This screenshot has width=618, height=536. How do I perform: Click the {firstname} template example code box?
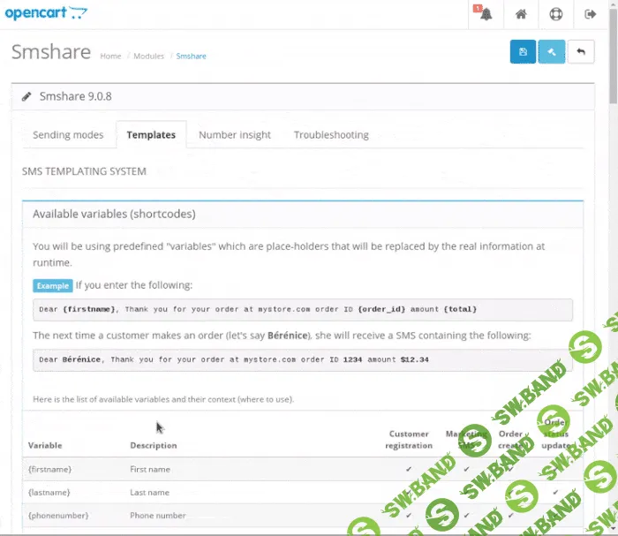coord(303,309)
